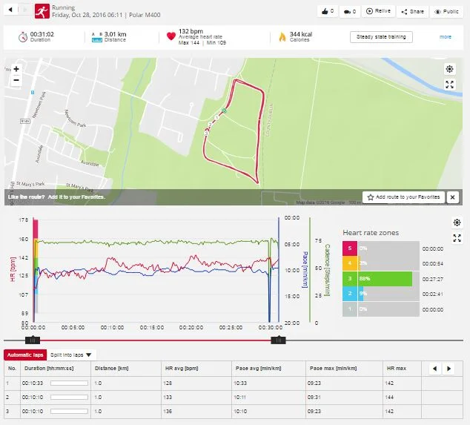Select the Automatic laps tab
Image resolution: width=470 pixels, height=425 pixels.
[26, 355]
